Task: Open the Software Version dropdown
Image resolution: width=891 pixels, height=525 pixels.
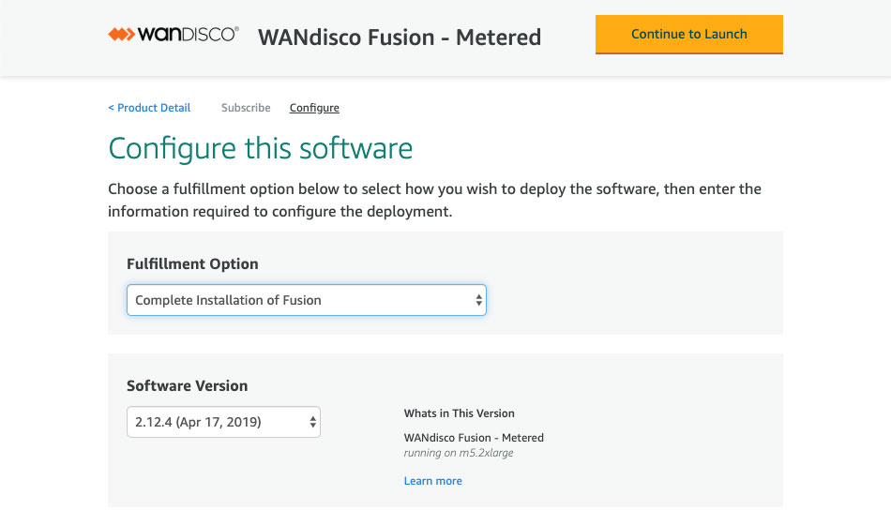Action: point(223,422)
